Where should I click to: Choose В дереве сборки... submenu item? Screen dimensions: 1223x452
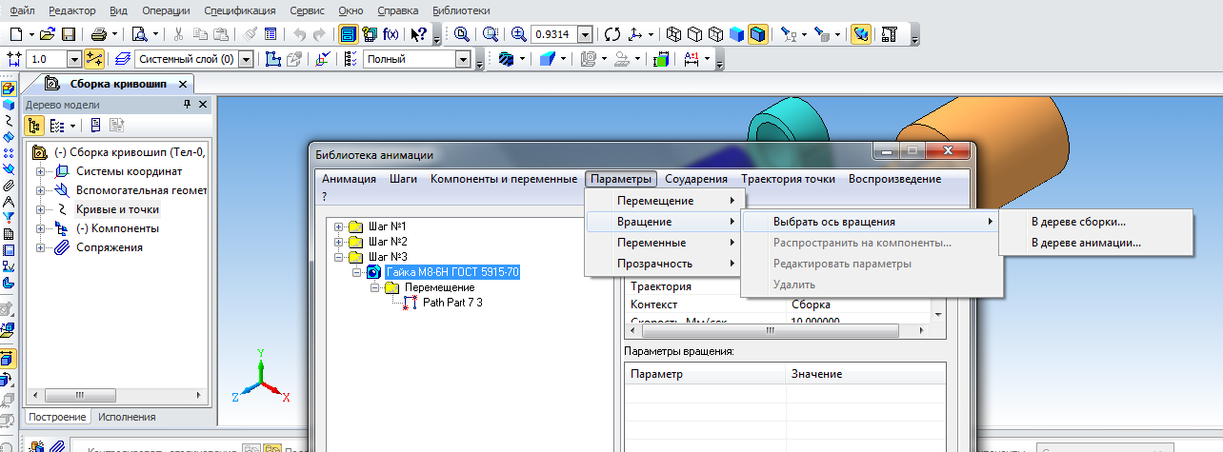[x=1078, y=222]
